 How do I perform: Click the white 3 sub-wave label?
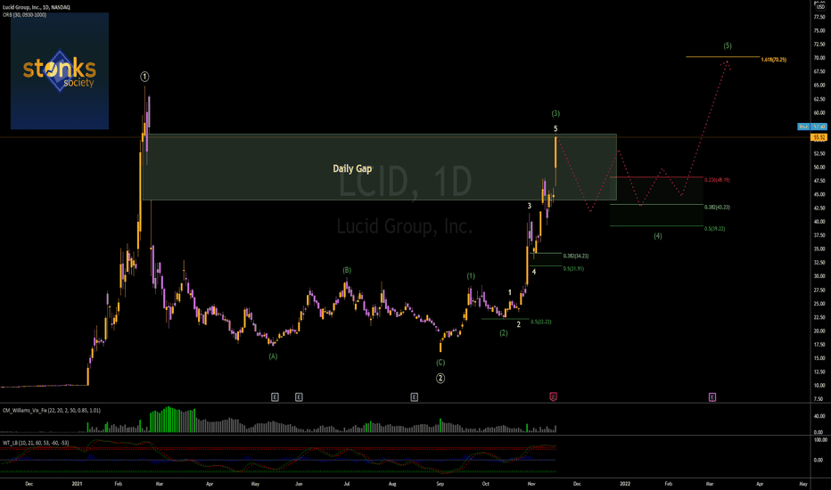click(x=529, y=206)
